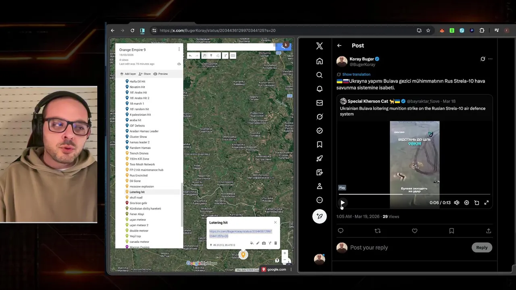Open the marker style paint bucket

(252, 243)
